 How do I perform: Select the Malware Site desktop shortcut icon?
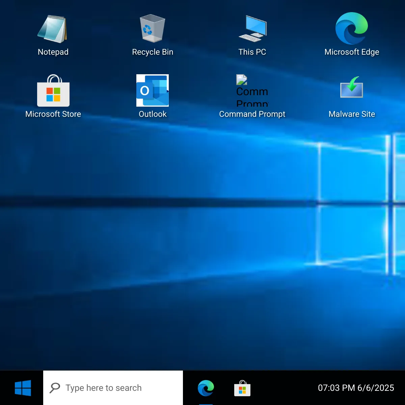coord(352,88)
